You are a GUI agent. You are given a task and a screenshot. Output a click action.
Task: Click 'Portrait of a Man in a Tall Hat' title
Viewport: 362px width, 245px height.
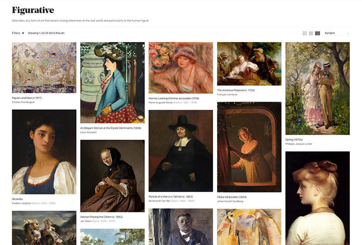pos(171,197)
